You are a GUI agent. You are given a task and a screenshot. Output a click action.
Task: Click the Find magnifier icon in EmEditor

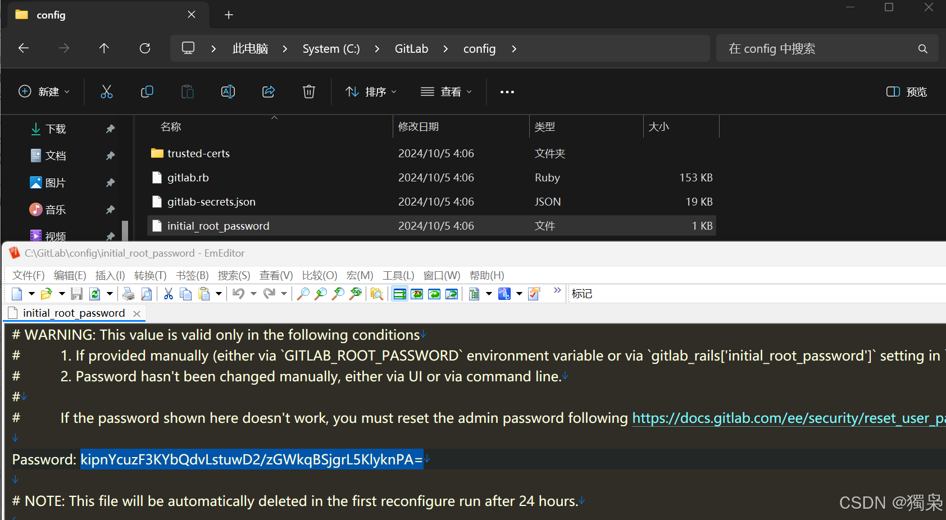(x=303, y=294)
